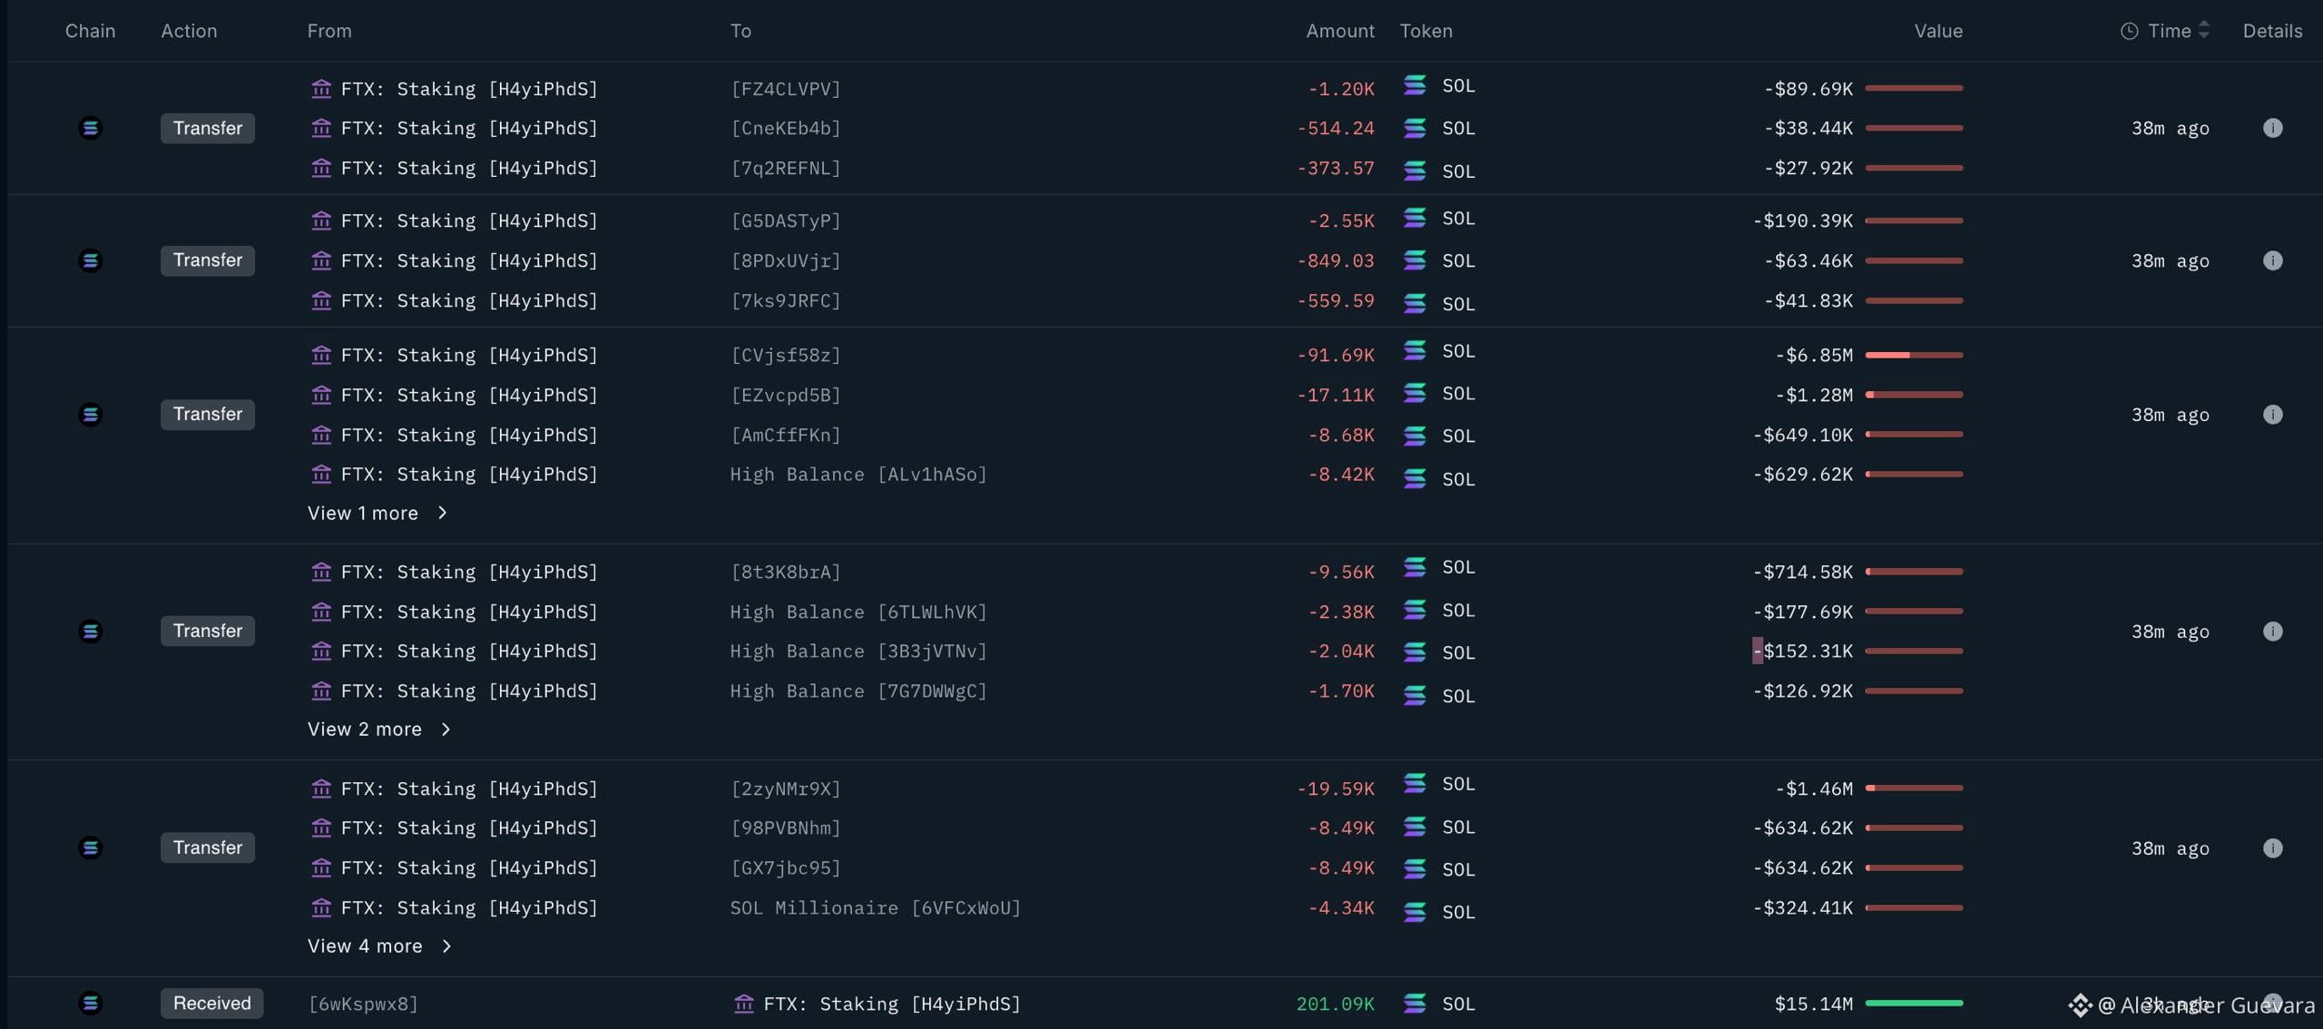Click value bar for -$6.85M transfer
Image resolution: width=2323 pixels, height=1029 pixels.
tap(1914, 355)
